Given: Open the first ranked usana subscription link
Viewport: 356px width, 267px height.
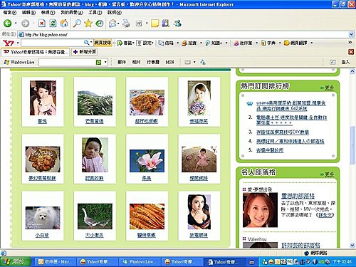Looking at the screenshot, I should 291,106.
